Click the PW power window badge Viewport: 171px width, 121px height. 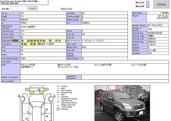[38, 41]
